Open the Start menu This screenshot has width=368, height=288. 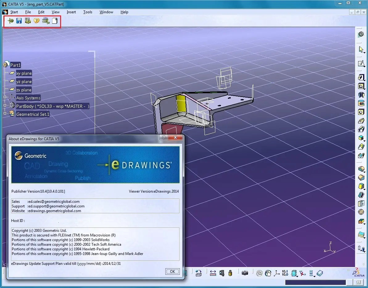(x=14, y=12)
